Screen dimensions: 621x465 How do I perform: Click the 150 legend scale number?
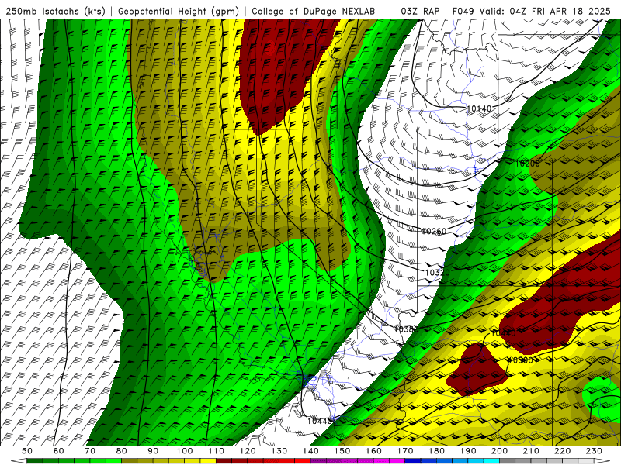coord(342,451)
